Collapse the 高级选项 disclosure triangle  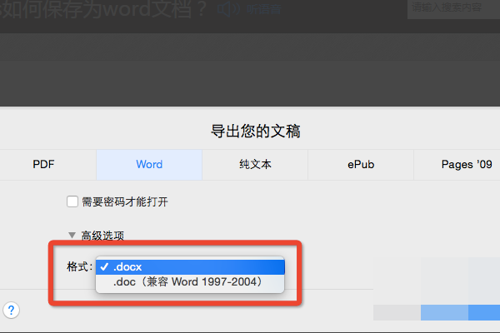click(72, 235)
